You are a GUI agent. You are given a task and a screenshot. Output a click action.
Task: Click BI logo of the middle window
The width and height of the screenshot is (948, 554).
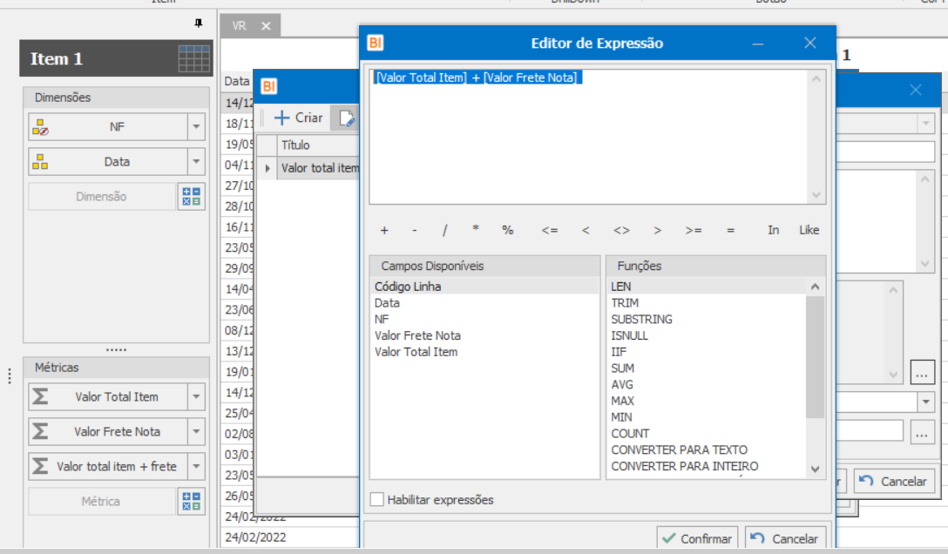pyautogui.click(x=269, y=86)
